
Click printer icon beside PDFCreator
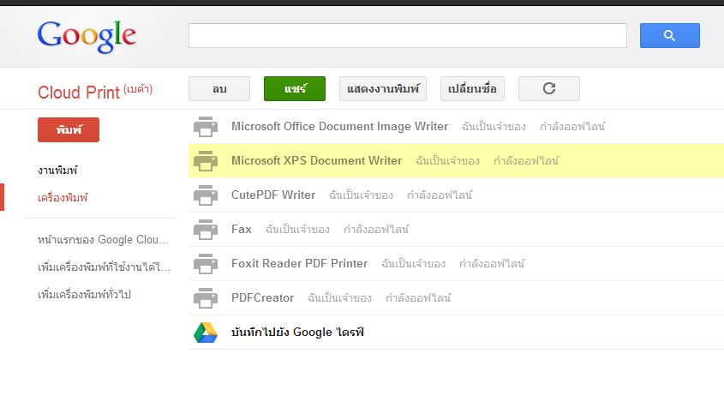206,298
